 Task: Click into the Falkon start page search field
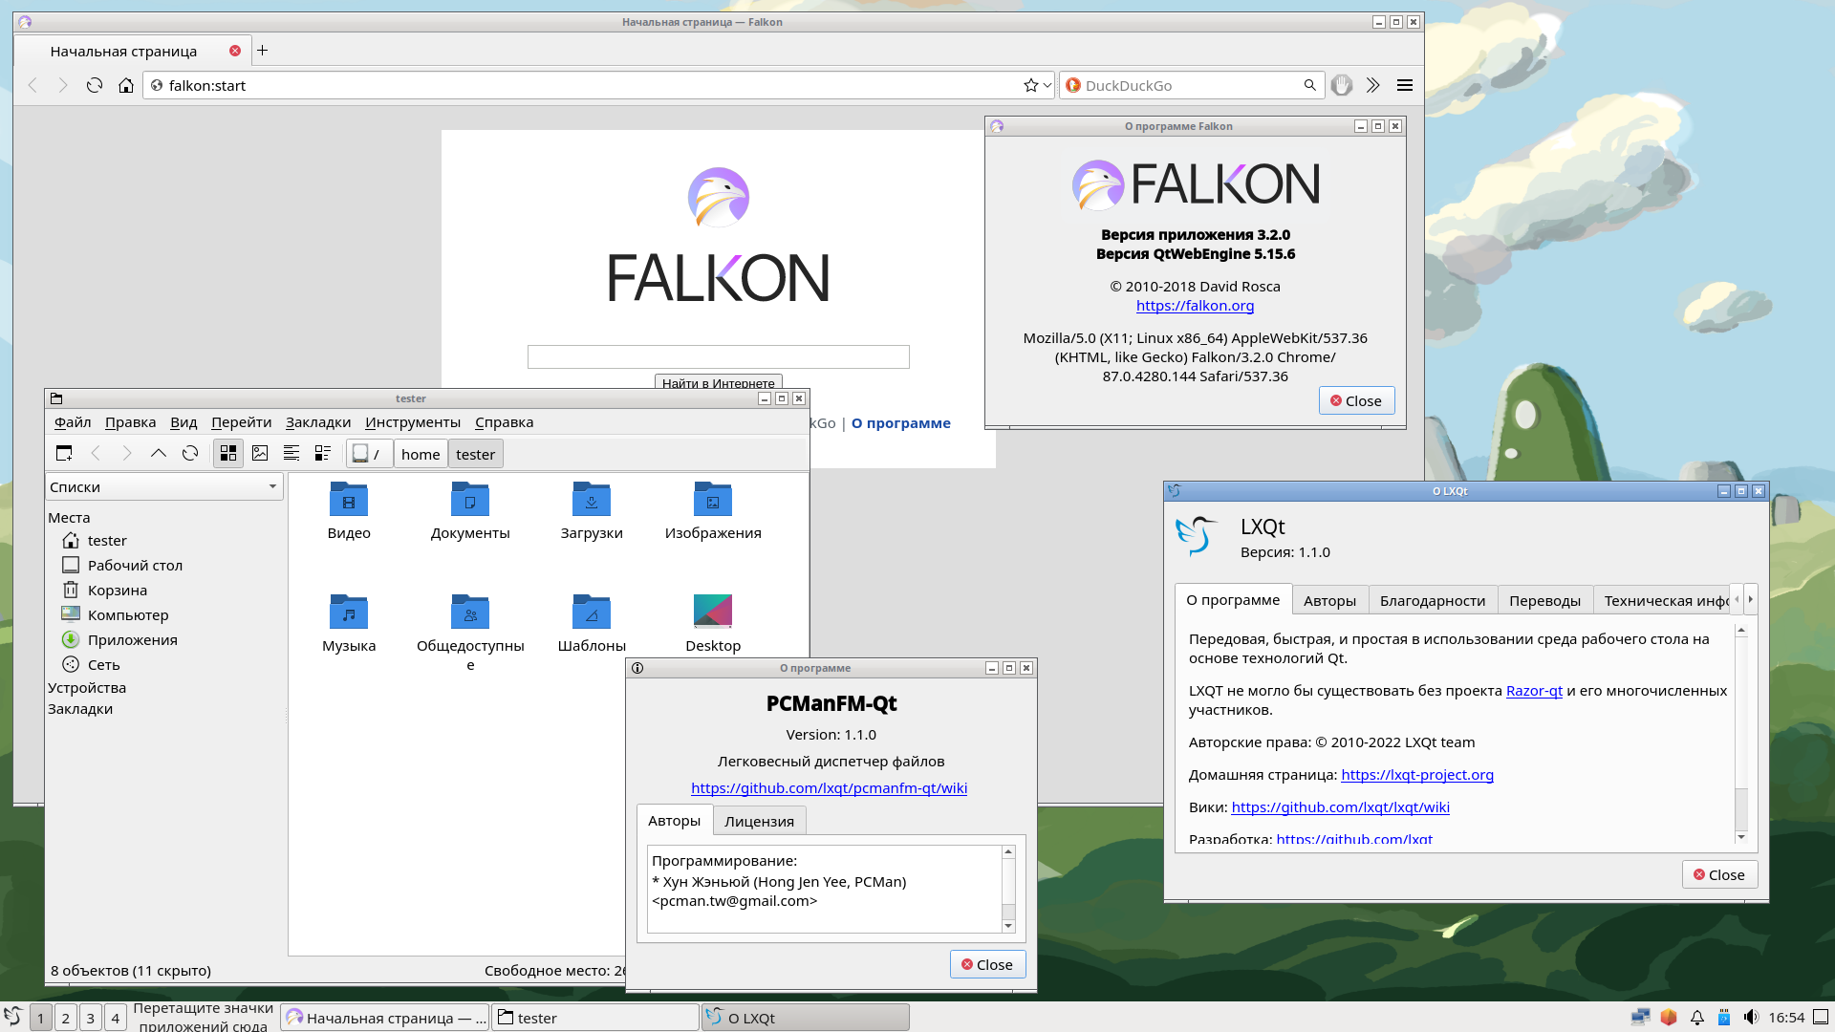(718, 357)
